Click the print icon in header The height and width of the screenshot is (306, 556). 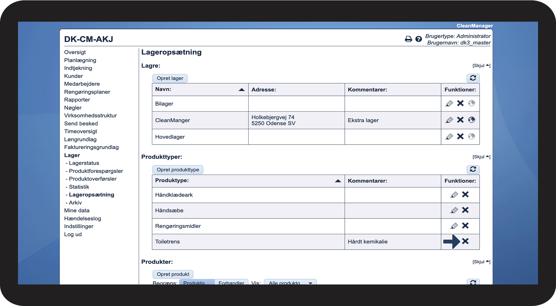[408, 39]
